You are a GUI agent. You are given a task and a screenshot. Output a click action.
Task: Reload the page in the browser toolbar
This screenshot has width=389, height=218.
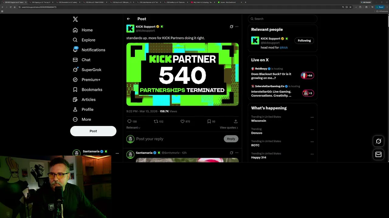point(11,7)
